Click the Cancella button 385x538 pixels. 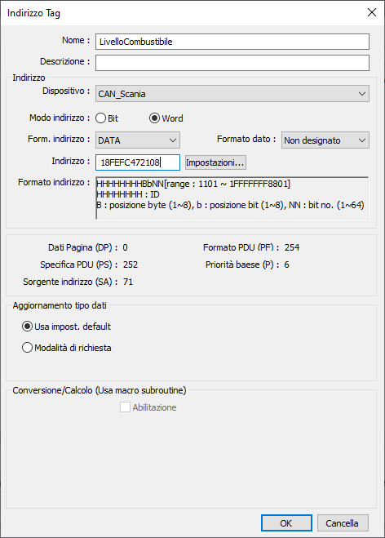343,523
